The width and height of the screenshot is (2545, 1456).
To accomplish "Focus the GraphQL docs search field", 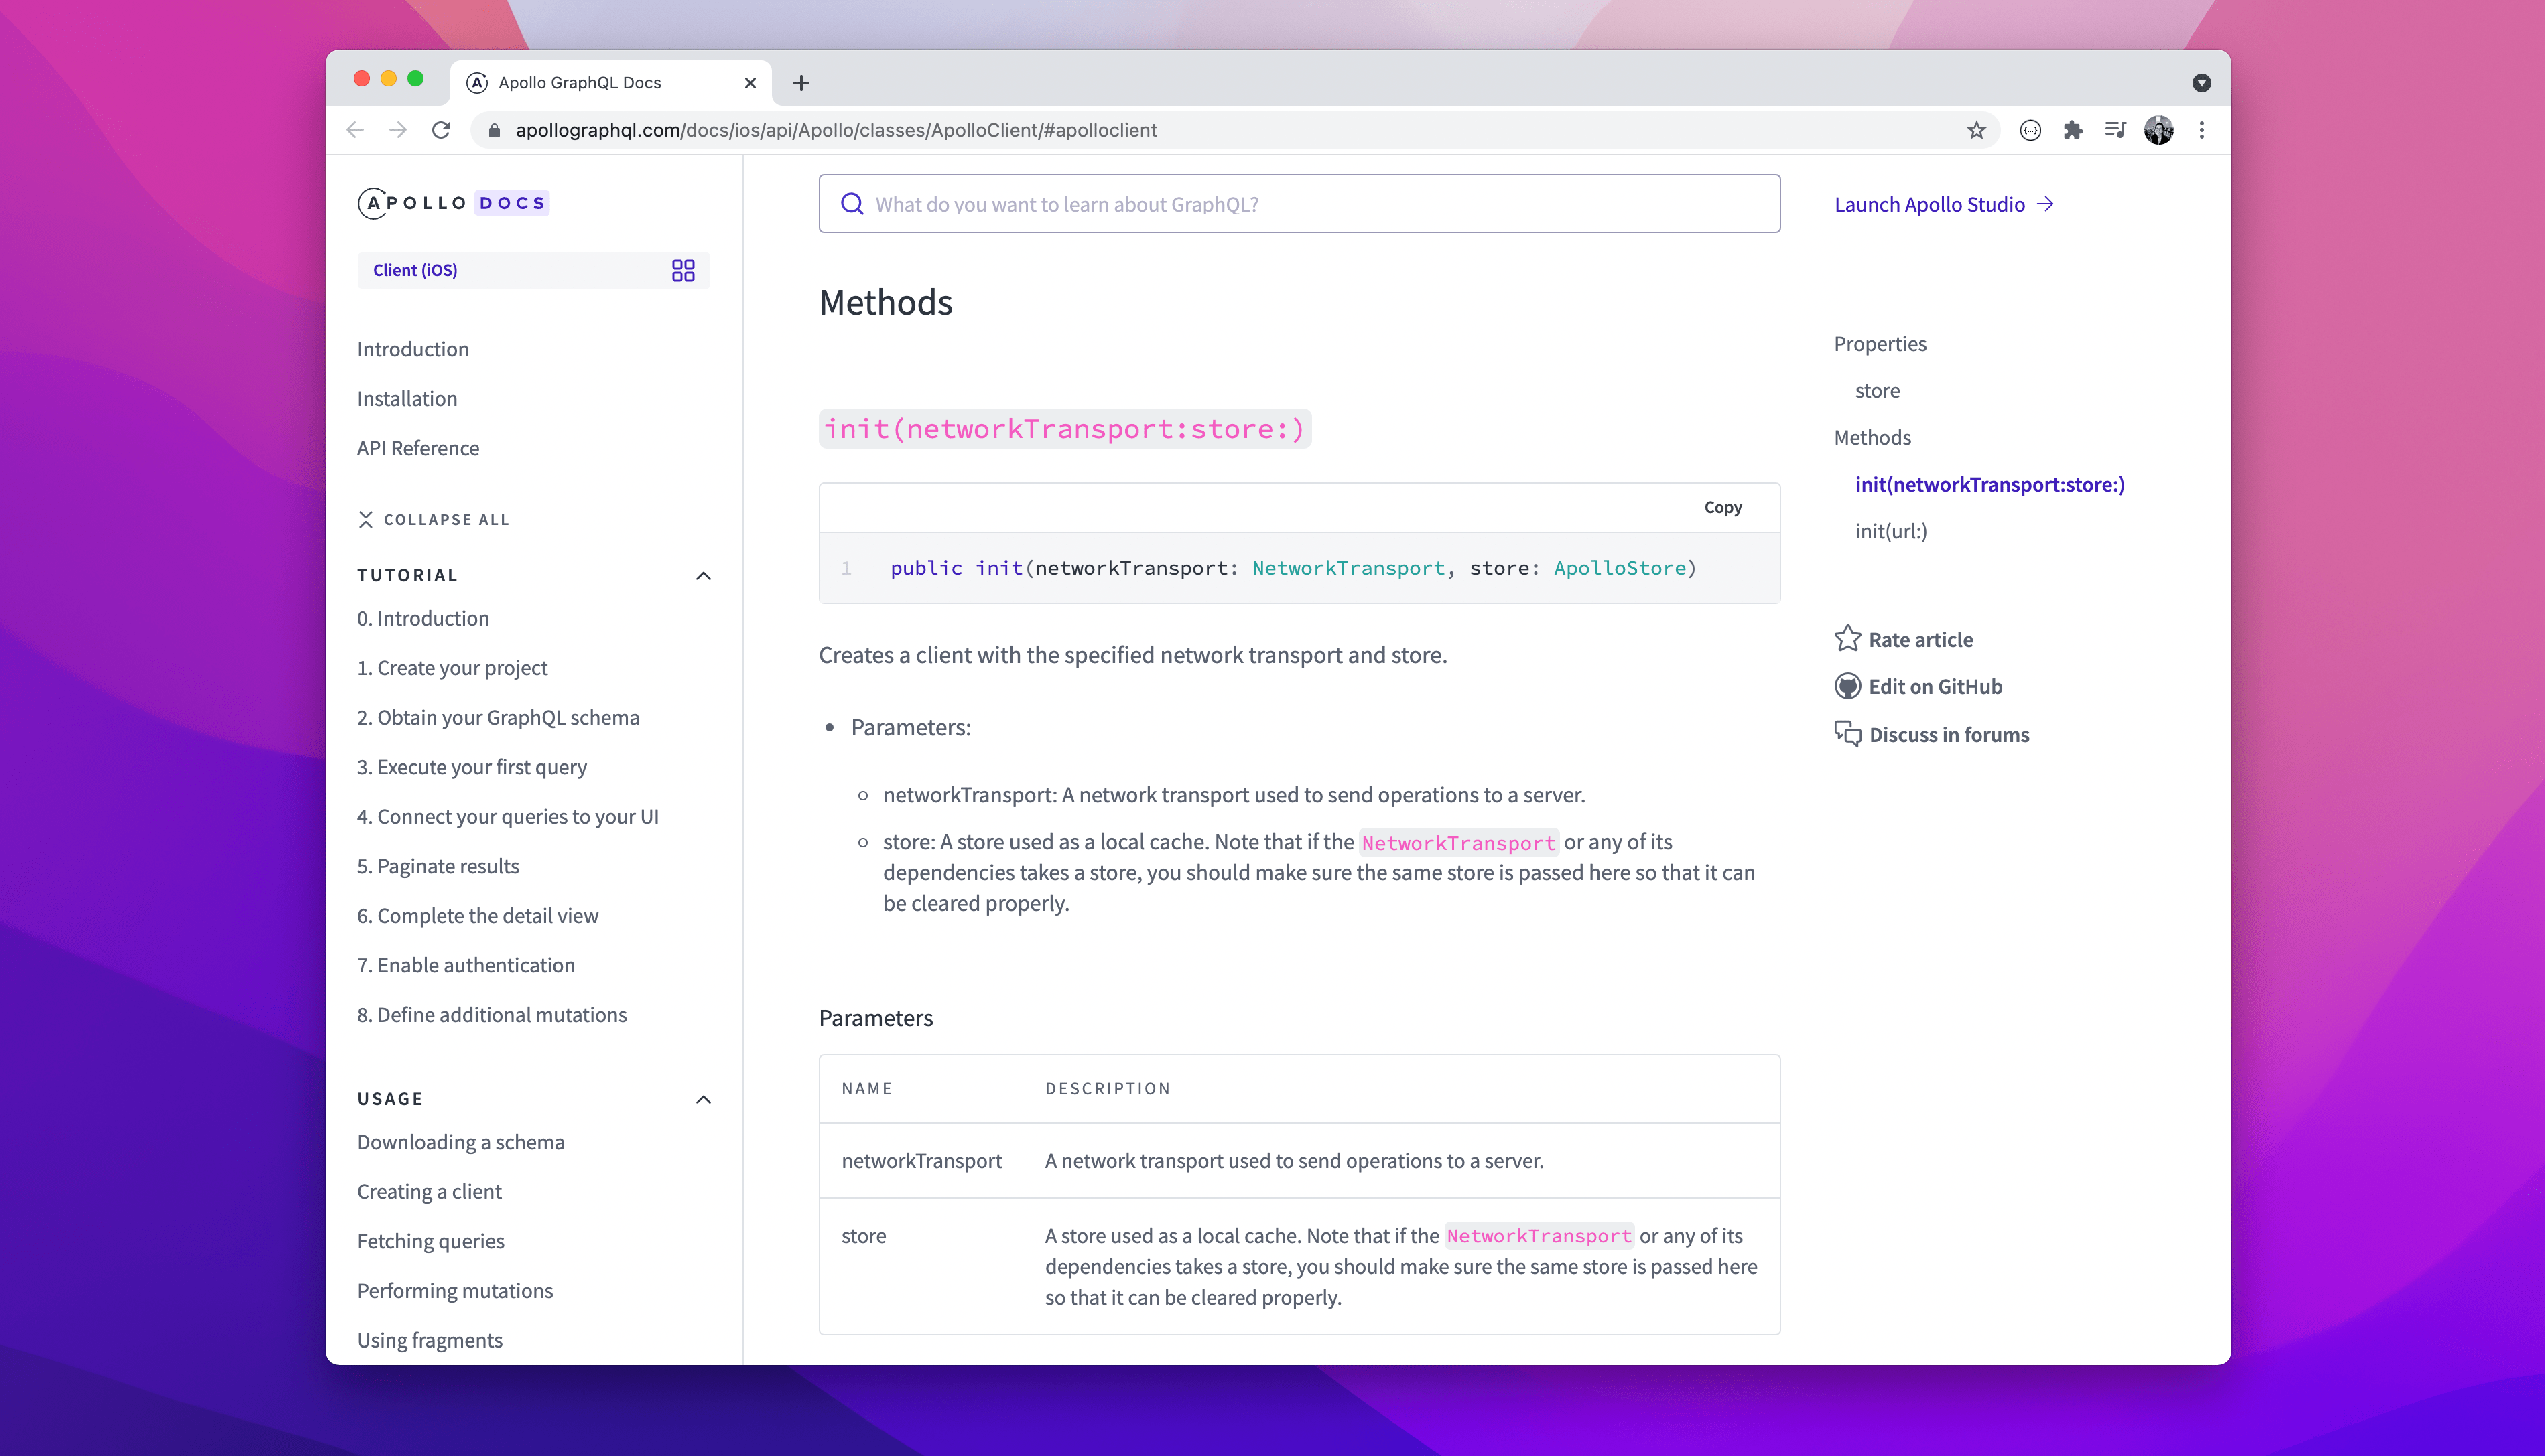I will [1299, 204].
